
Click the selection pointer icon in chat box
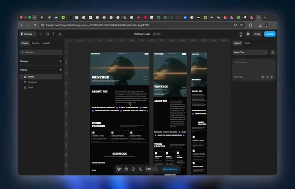(x=263, y=77)
